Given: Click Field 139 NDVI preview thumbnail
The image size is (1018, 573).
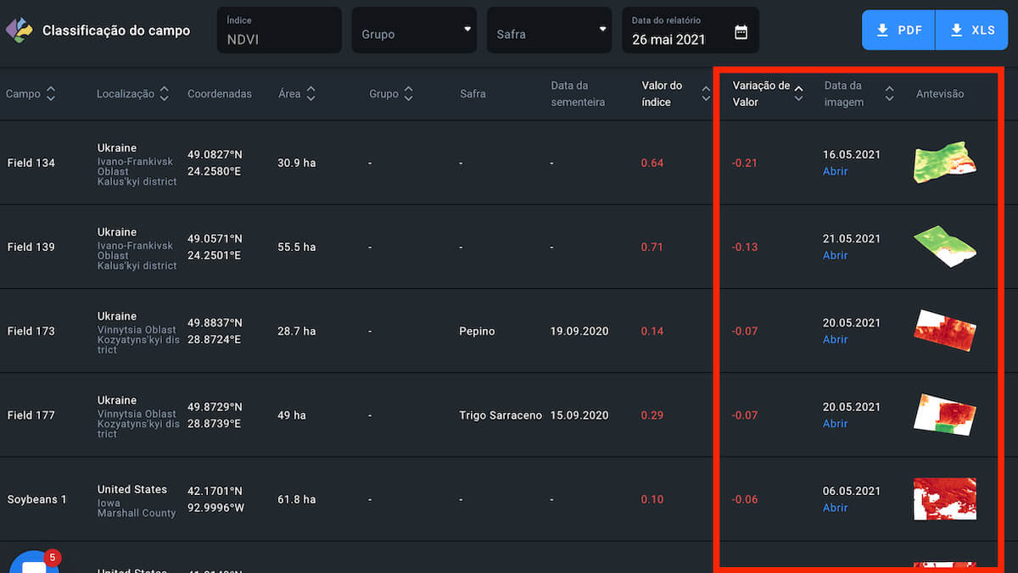Looking at the screenshot, I should (944, 247).
